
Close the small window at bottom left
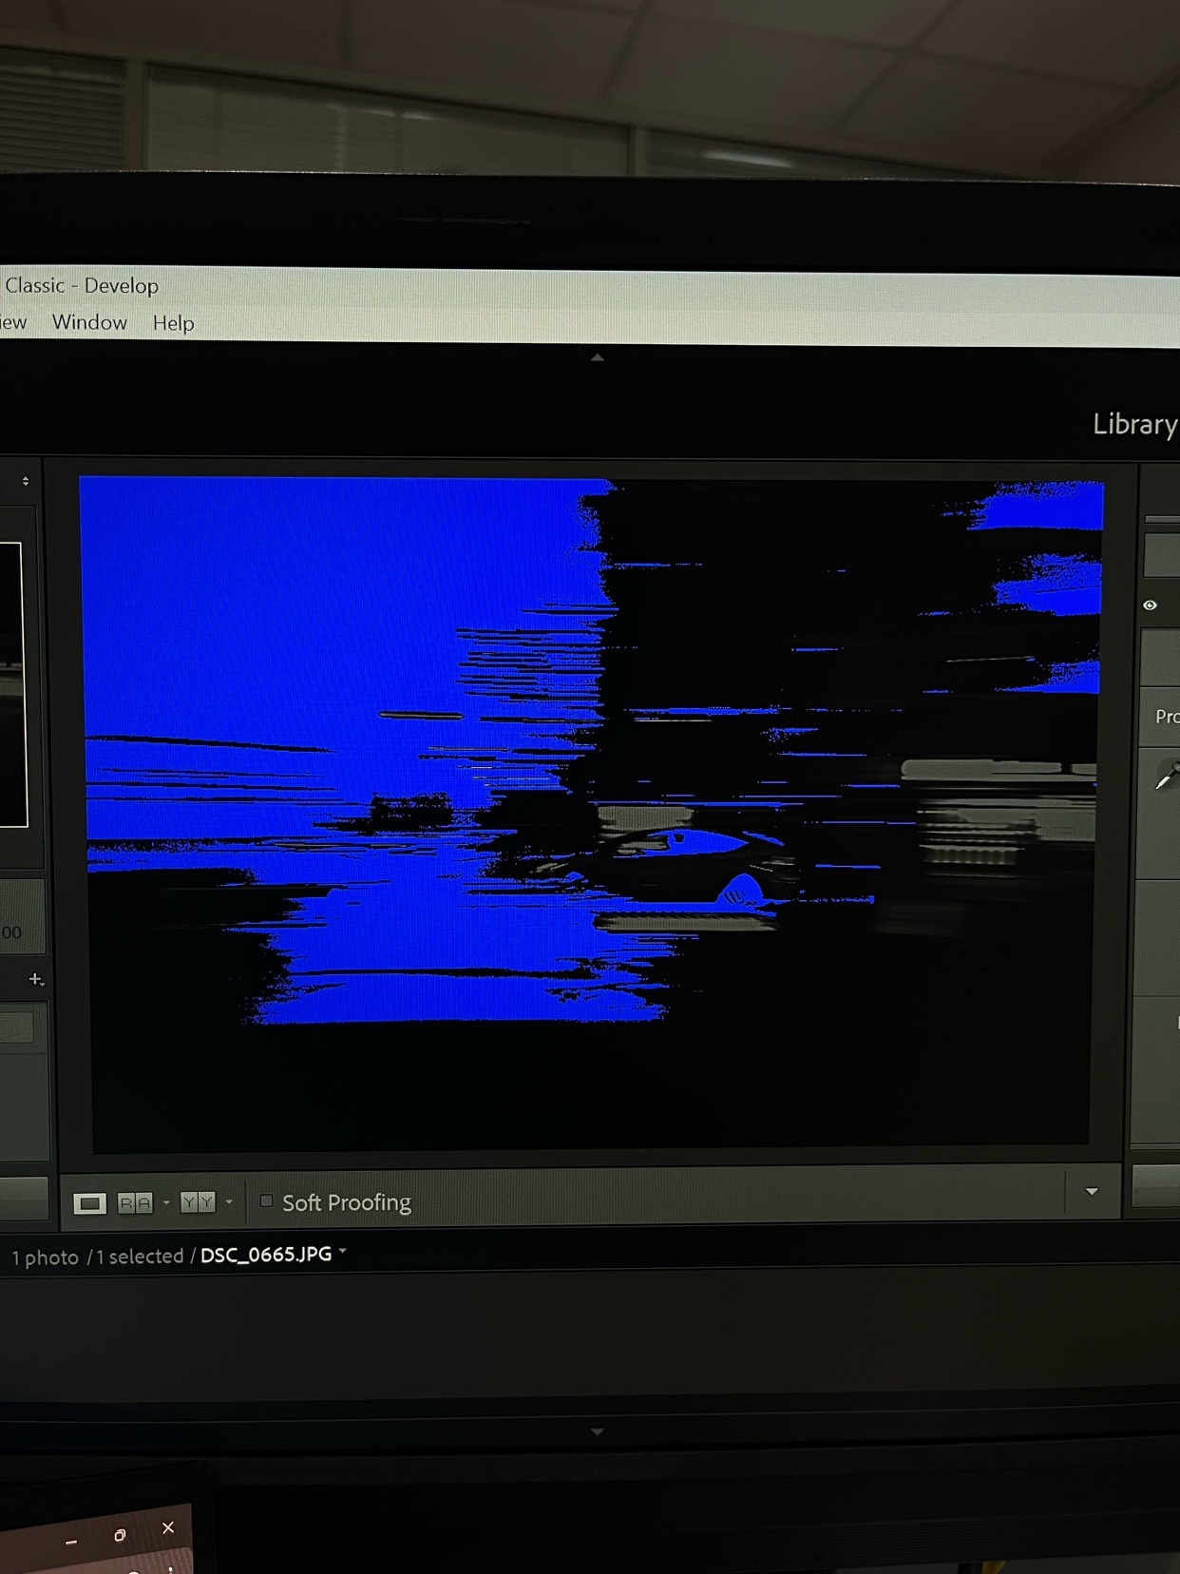pyautogui.click(x=168, y=1527)
